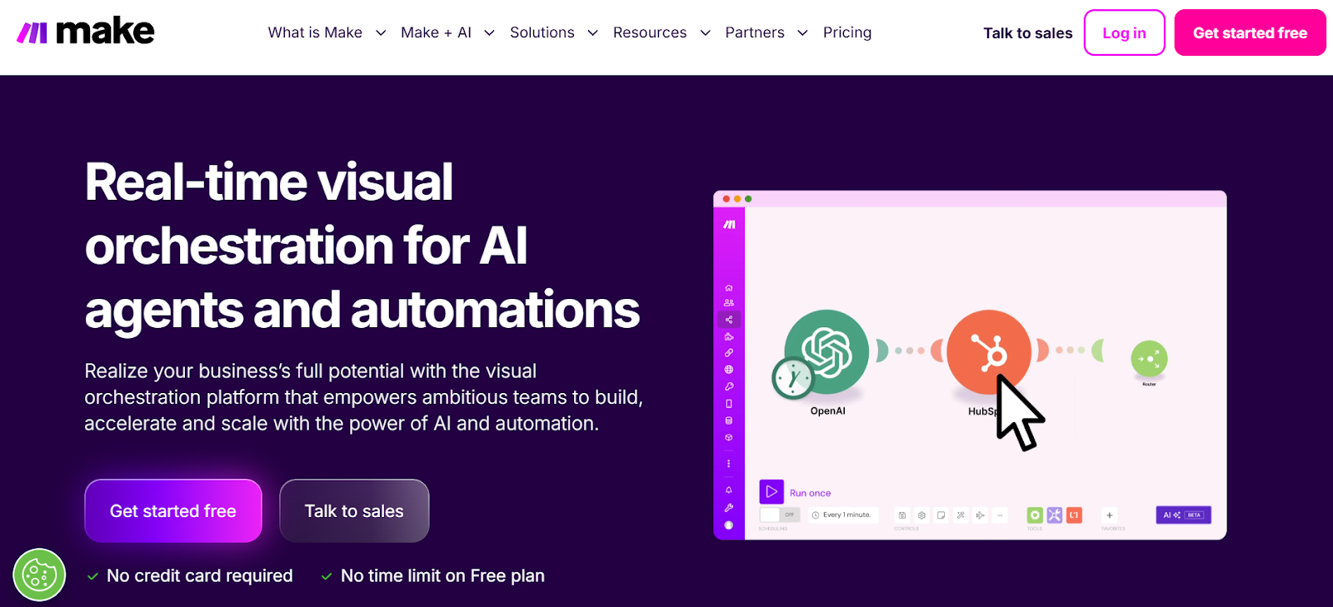The image size is (1333, 607).
Task: Click the purple Run once play button
Action: [x=771, y=492]
